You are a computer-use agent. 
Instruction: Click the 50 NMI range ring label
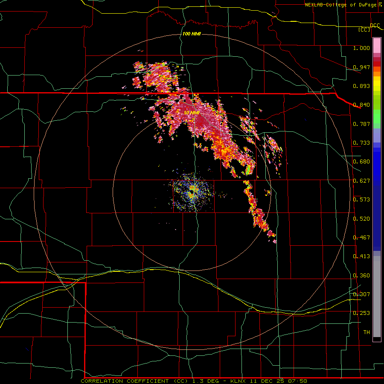192,113
